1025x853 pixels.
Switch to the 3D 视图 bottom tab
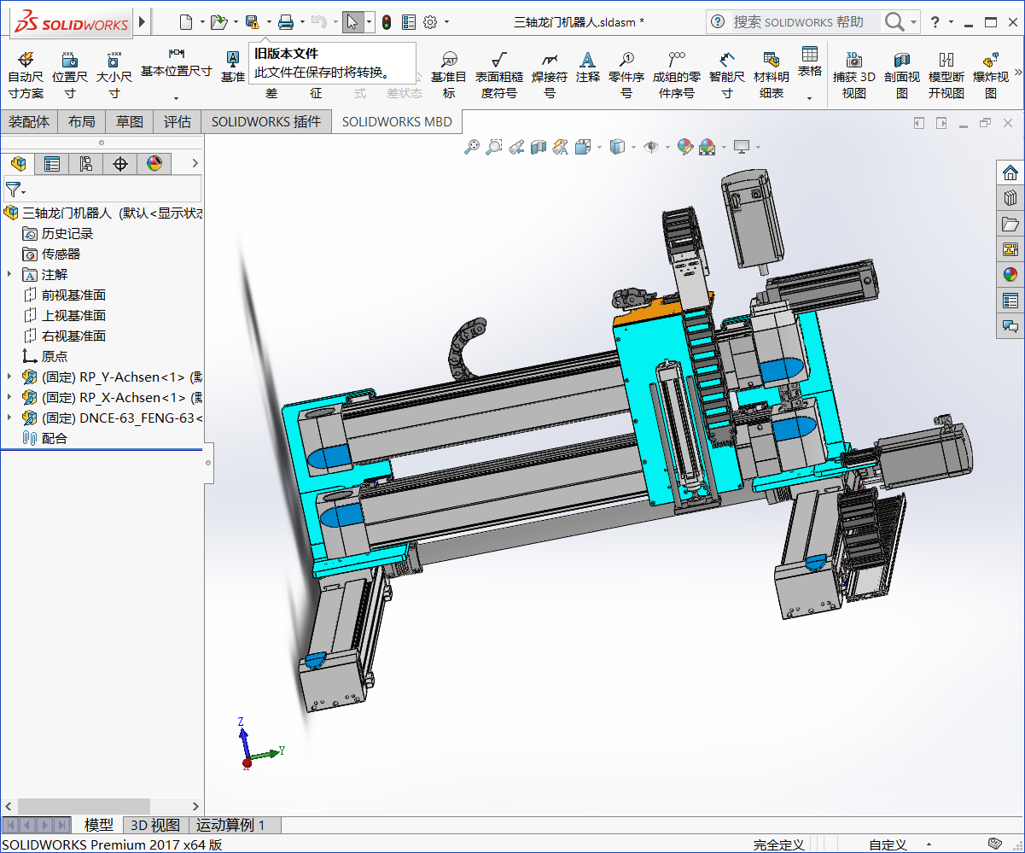[155, 825]
